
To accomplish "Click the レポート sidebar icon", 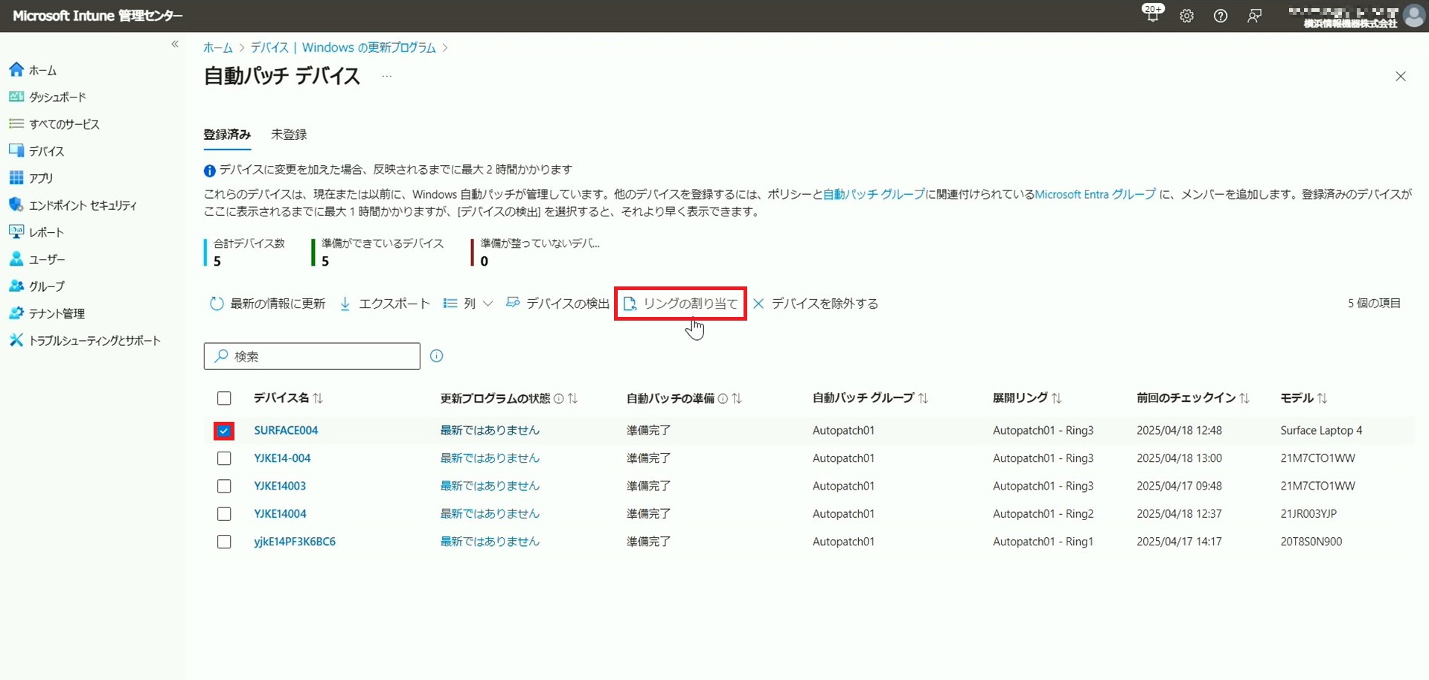I will coord(16,232).
